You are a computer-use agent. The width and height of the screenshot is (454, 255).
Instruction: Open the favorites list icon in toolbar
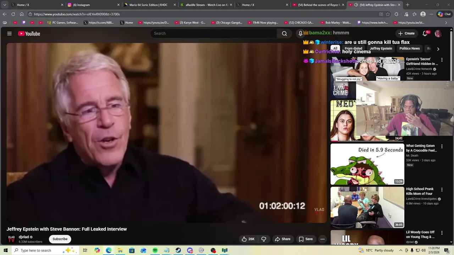click(414, 14)
